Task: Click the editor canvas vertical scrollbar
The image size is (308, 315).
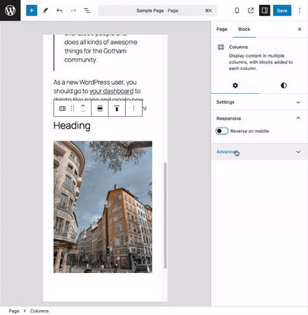Action: click(x=166, y=216)
